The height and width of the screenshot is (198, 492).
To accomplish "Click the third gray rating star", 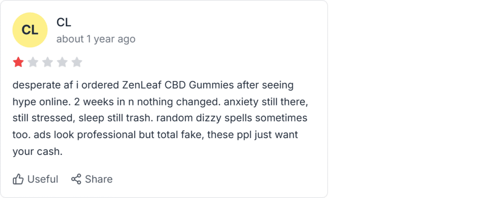I will (x=48, y=62).
